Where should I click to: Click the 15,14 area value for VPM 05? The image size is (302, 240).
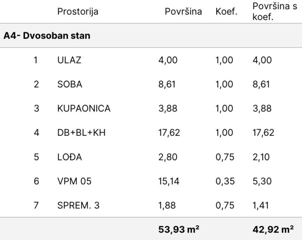[x=169, y=181]
